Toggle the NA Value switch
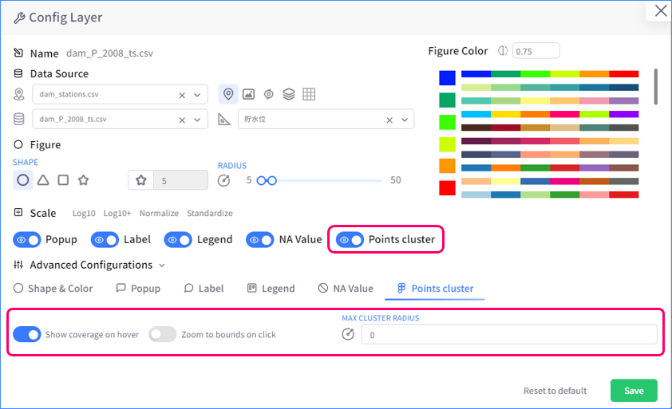 (x=260, y=239)
